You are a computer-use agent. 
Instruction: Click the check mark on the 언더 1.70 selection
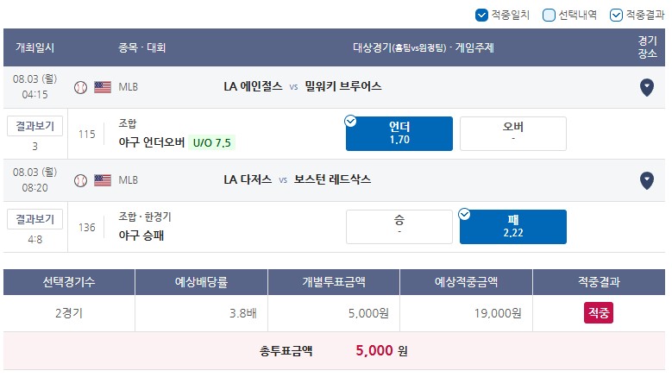tap(350, 122)
